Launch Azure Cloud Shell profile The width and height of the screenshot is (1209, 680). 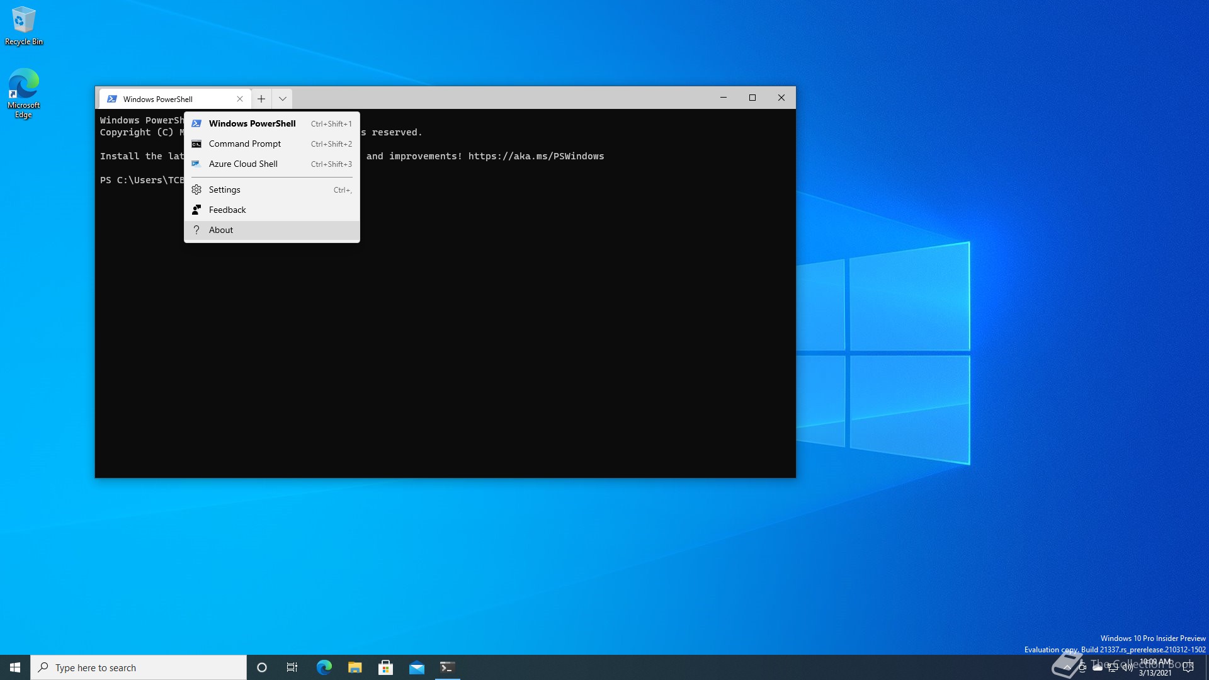(x=271, y=164)
